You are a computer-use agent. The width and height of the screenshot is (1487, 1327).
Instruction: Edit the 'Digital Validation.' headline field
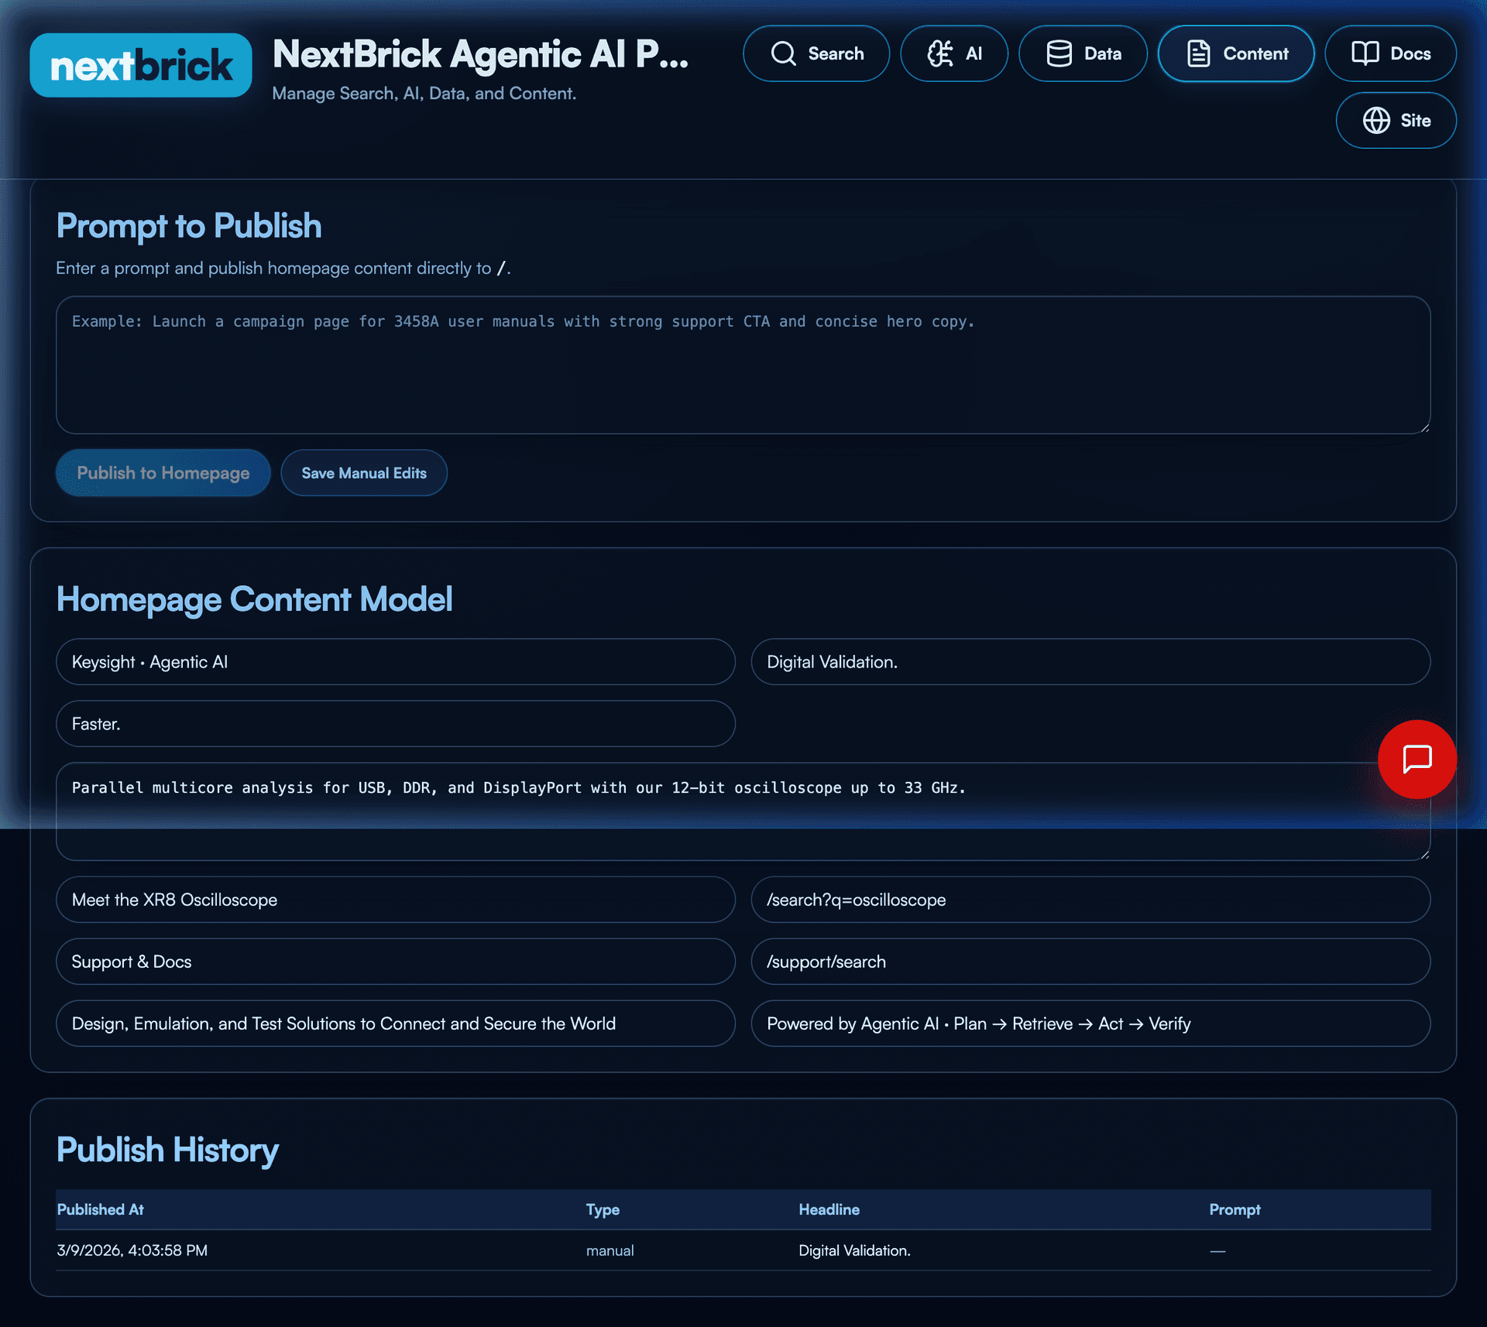tap(1091, 662)
